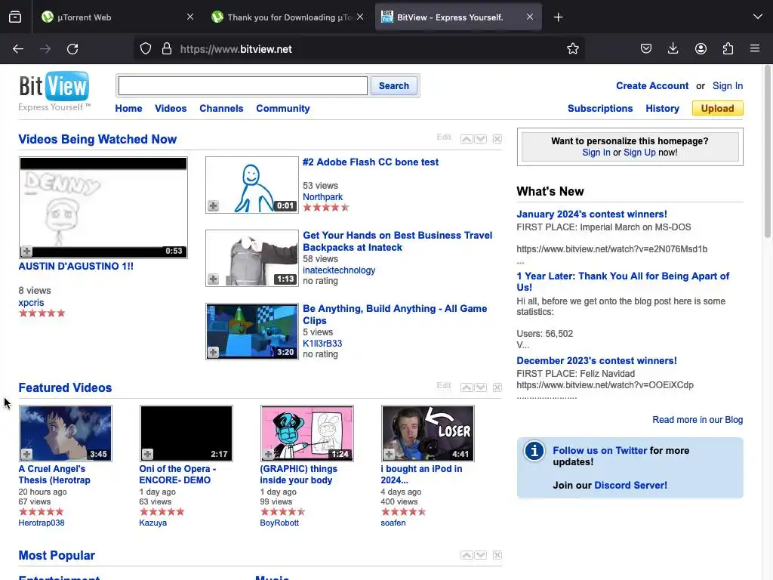Reload the BitView page
773x580 pixels.
click(x=72, y=49)
